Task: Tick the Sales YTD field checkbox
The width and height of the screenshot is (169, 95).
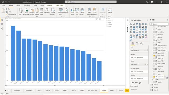Action: tap(154, 58)
